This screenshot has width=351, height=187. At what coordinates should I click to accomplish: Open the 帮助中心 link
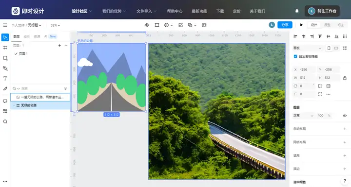[175, 11]
